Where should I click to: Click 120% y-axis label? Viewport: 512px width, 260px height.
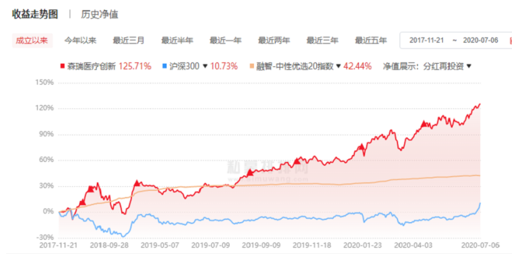(x=45, y=108)
